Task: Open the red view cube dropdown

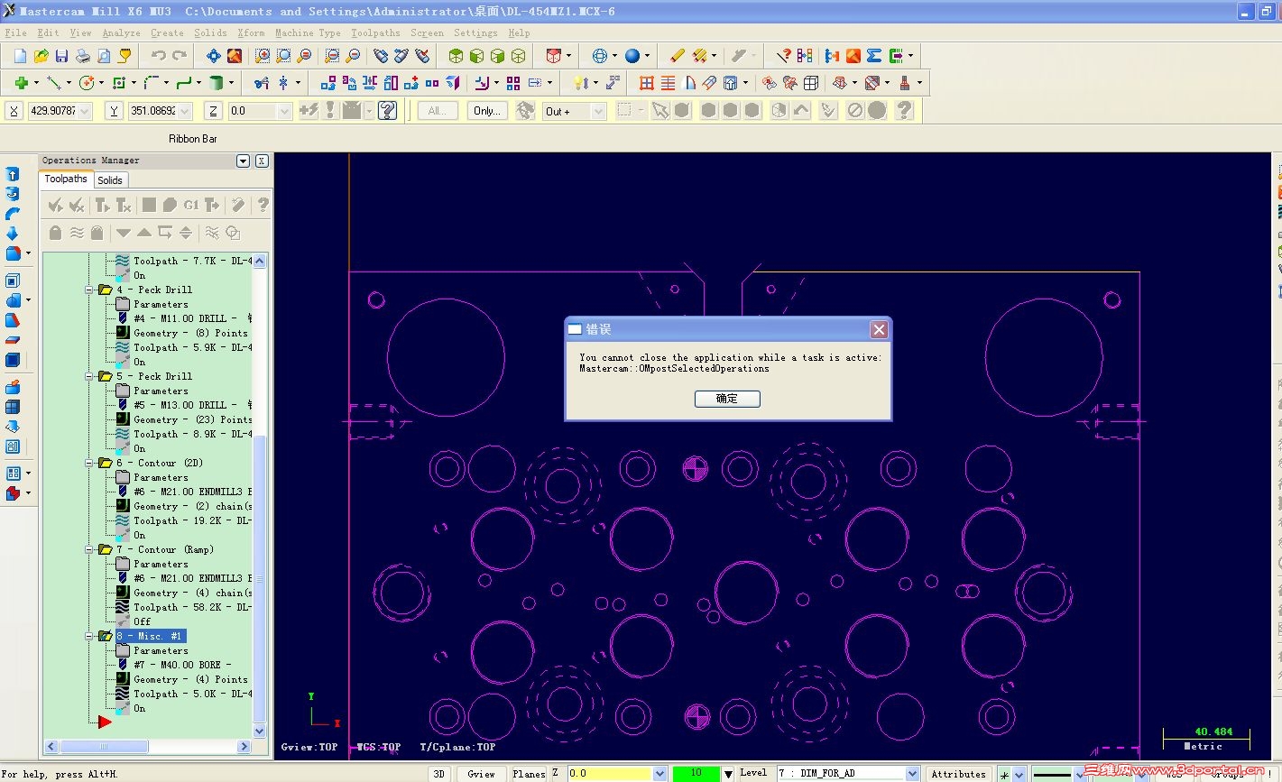Action: [568, 56]
